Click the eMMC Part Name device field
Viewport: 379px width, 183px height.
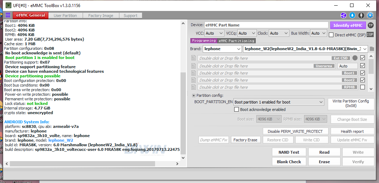(x=267, y=25)
